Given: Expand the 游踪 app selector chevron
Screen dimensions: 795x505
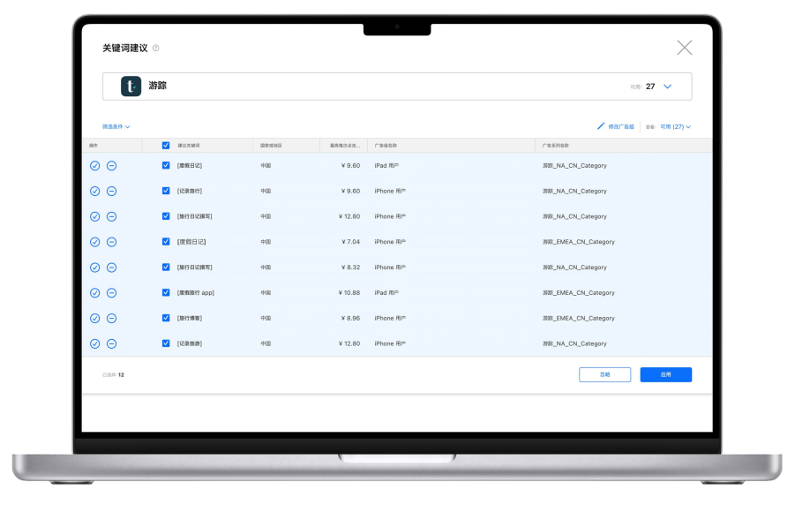Looking at the screenshot, I should pos(667,87).
